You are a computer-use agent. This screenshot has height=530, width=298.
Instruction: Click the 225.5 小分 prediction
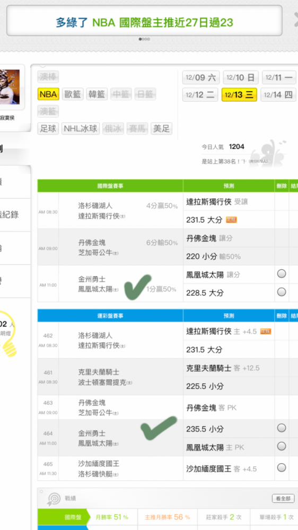point(205,386)
